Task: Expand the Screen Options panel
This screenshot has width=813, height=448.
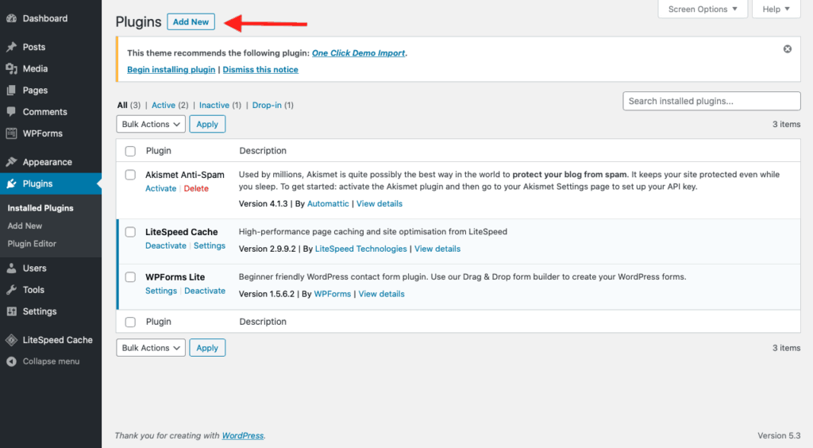Action: [x=703, y=10]
